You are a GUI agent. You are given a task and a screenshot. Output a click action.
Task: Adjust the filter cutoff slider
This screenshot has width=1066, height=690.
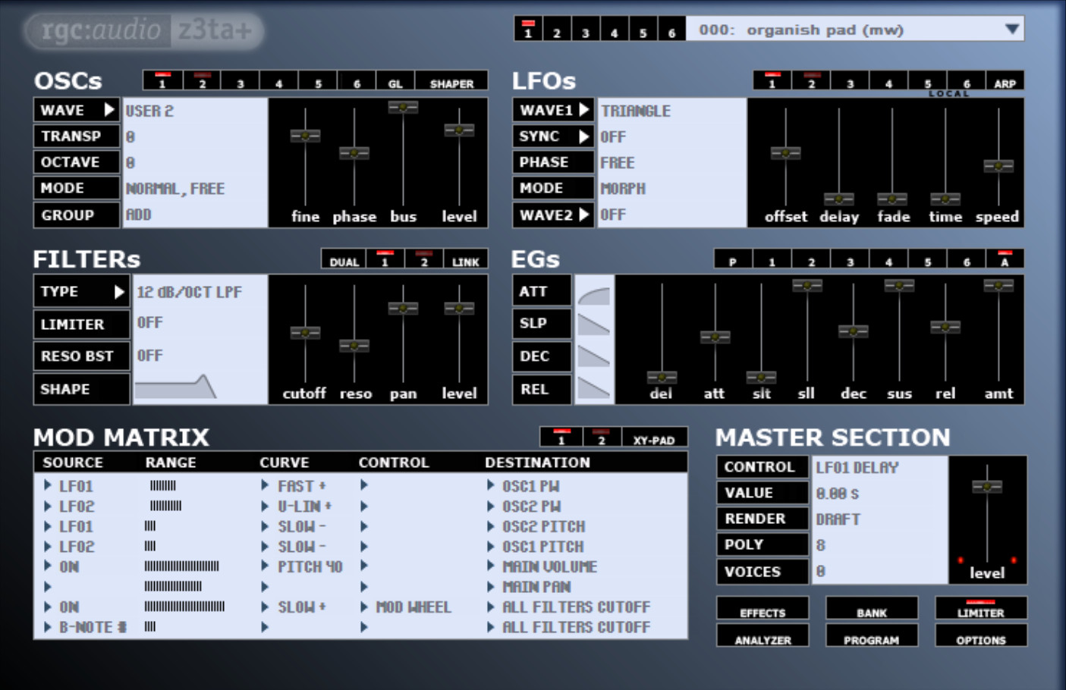pos(305,333)
